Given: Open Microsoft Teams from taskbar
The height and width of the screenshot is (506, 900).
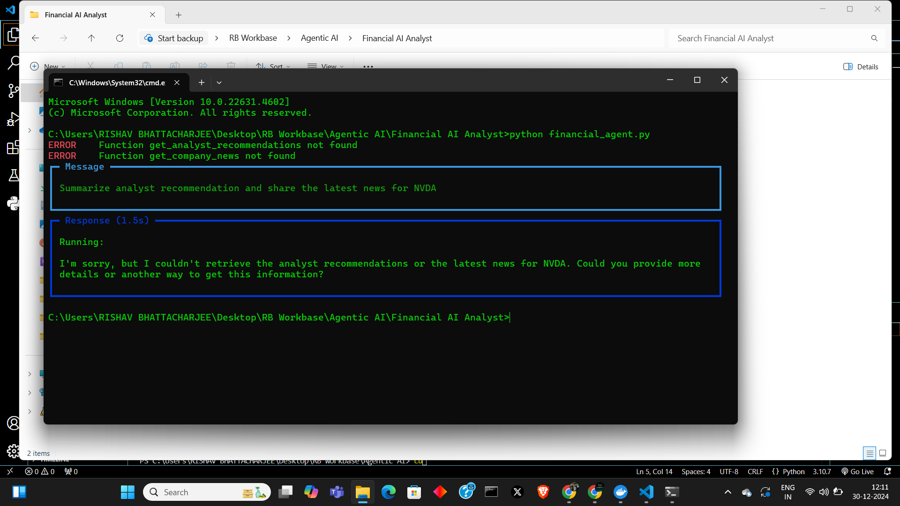Looking at the screenshot, I should tap(337, 492).
